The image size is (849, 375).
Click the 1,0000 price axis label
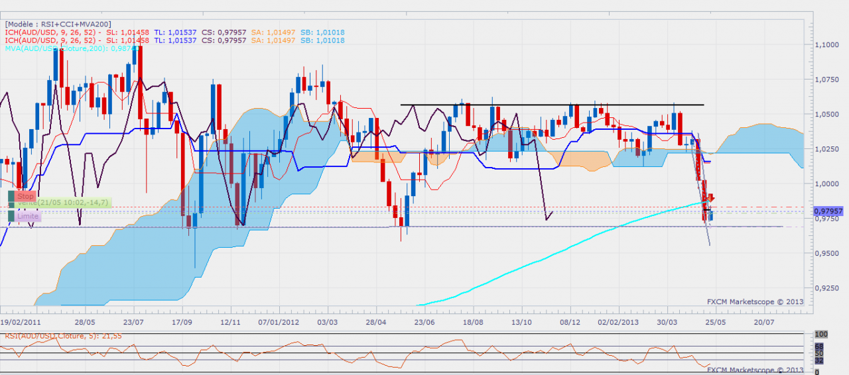(826, 184)
